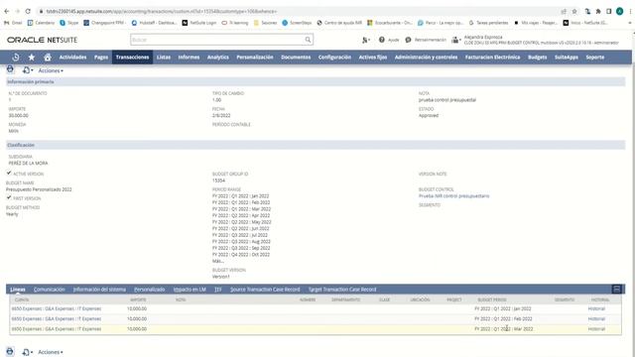Viewport: 635px width, 357px height.
Task: Open the create-new dropdown near Ayuda
Action: [x=366, y=40]
